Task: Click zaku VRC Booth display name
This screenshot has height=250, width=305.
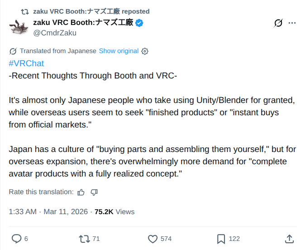Action: click(x=83, y=22)
